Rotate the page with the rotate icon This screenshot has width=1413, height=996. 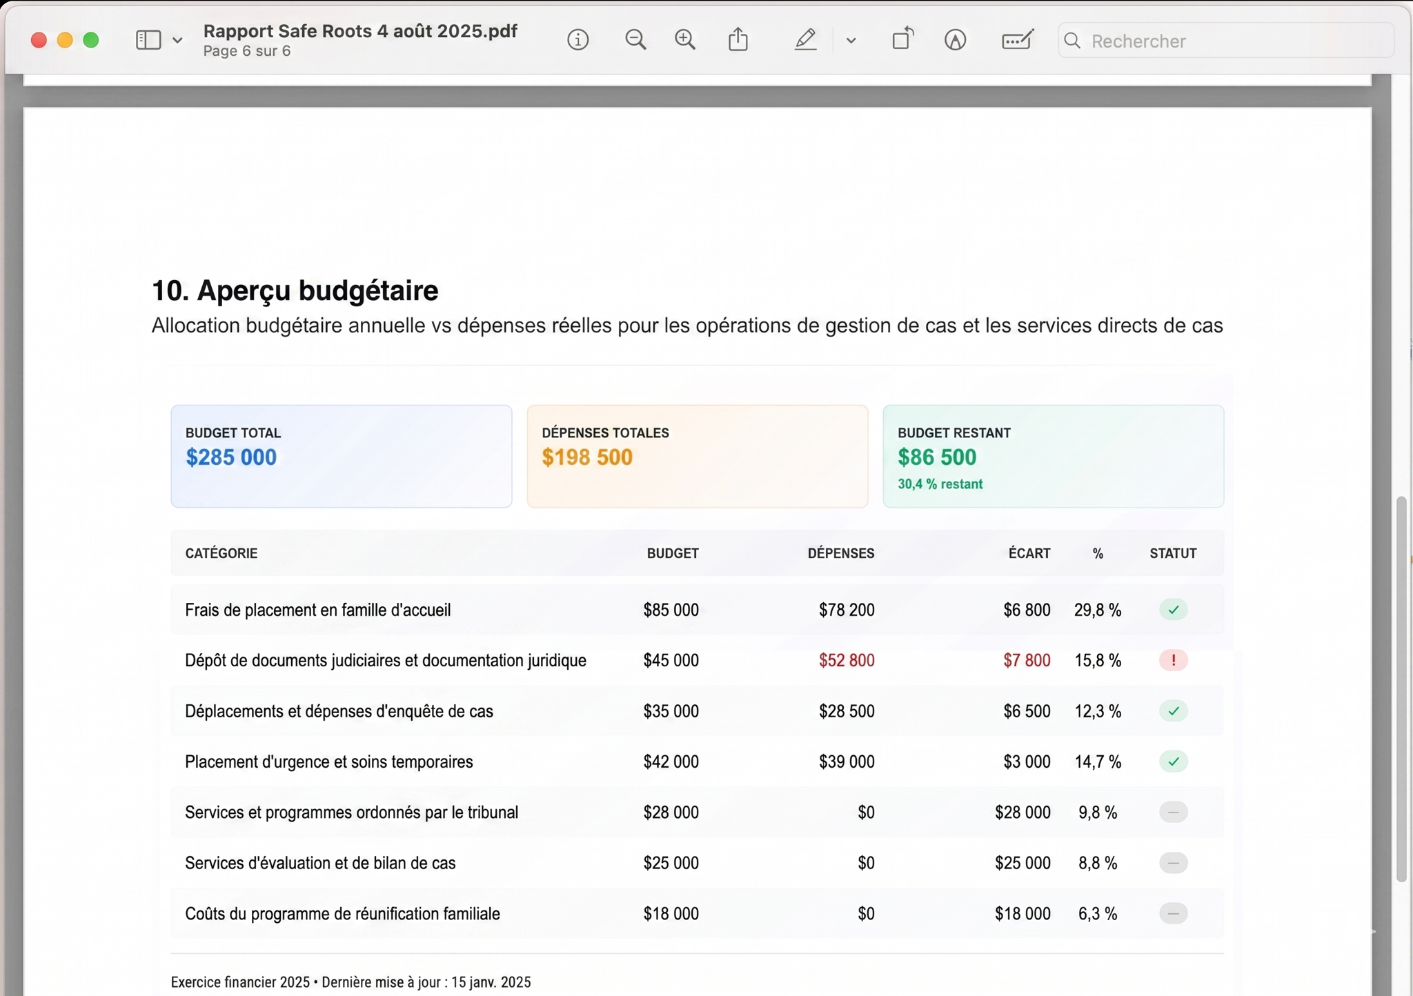(x=902, y=39)
